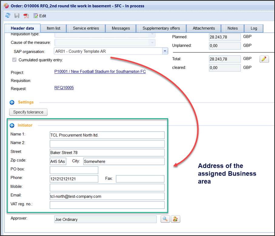This screenshot has width=275, height=236.
Task: Click the Email input field
Action: click(x=107, y=196)
